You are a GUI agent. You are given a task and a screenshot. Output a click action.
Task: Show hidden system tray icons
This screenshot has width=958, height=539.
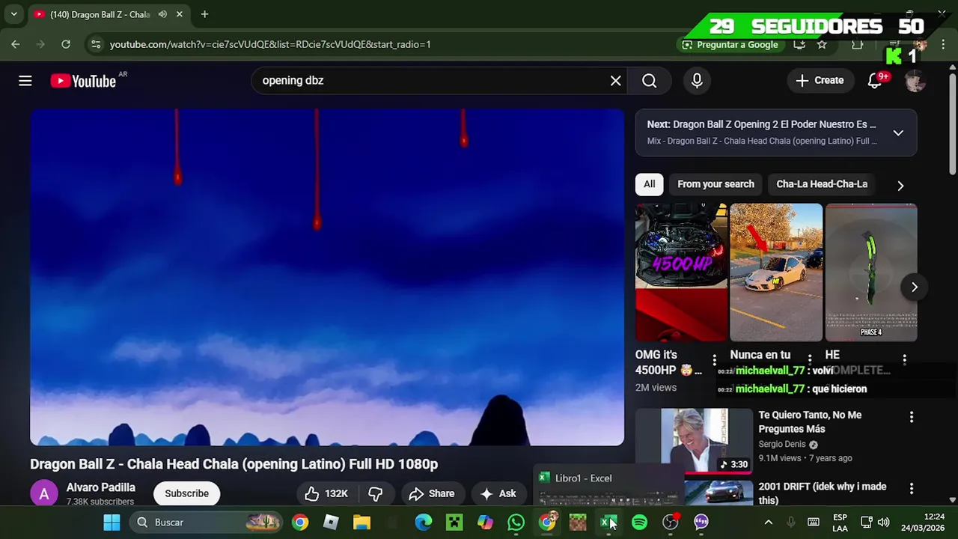[768, 523]
